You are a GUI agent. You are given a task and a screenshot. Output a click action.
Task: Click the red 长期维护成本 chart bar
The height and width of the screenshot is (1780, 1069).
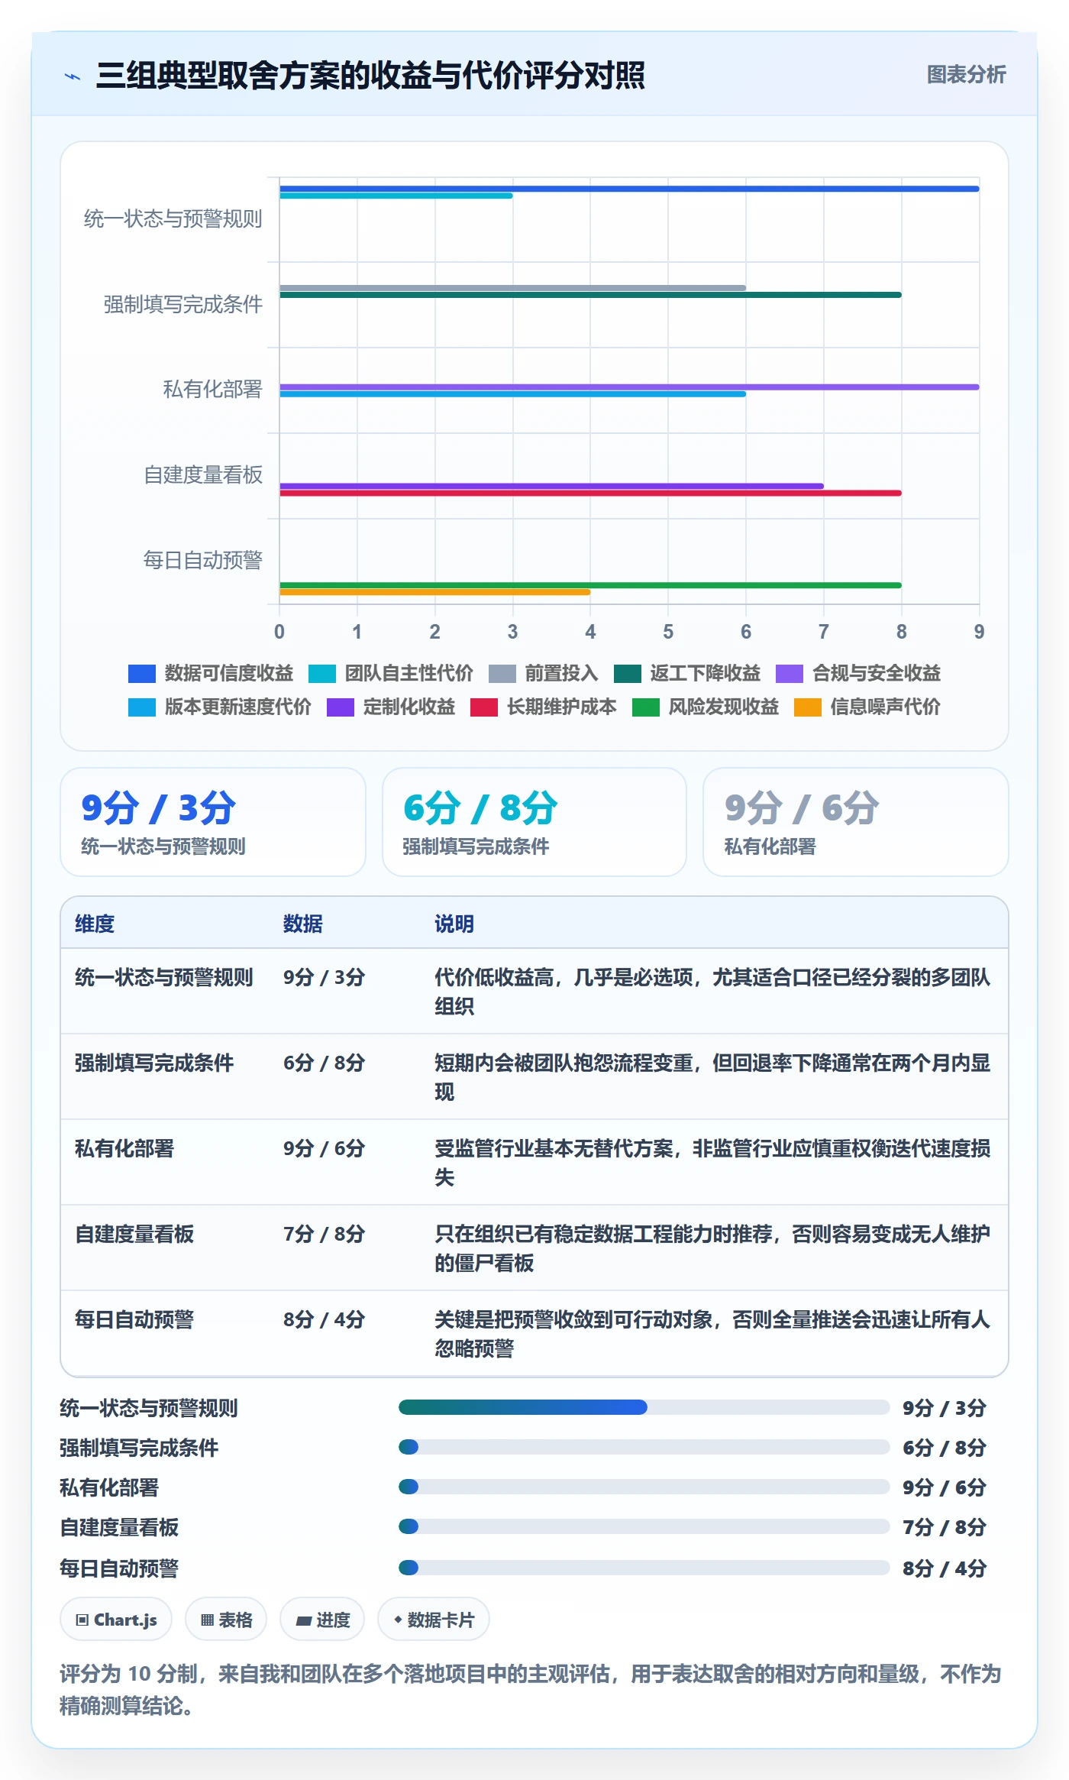[x=590, y=493]
